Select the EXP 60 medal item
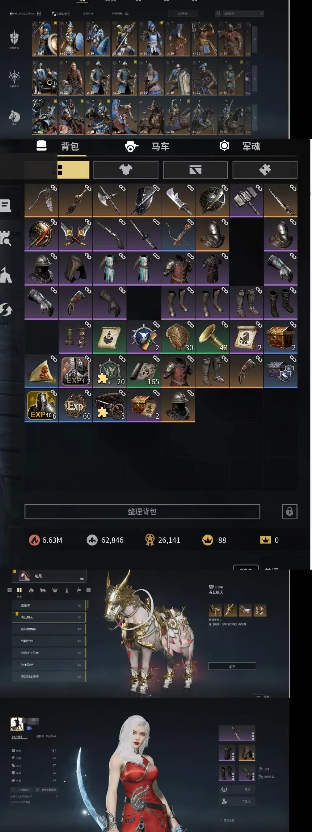The width and height of the screenshot is (312, 832). (x=75, y=405)
